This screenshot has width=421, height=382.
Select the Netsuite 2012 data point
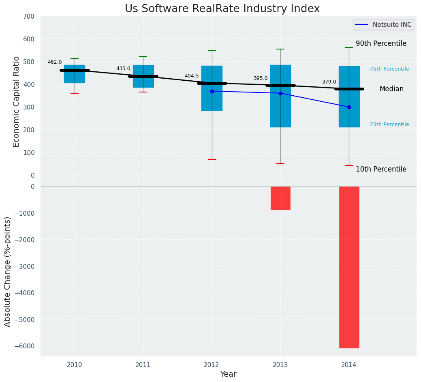212,91
